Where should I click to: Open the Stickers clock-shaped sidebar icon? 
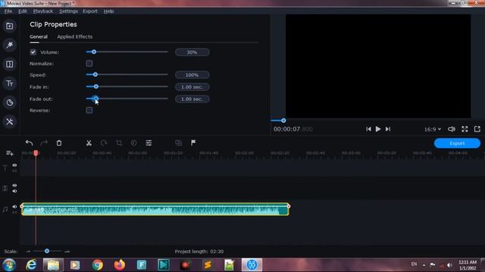point(10,103)
